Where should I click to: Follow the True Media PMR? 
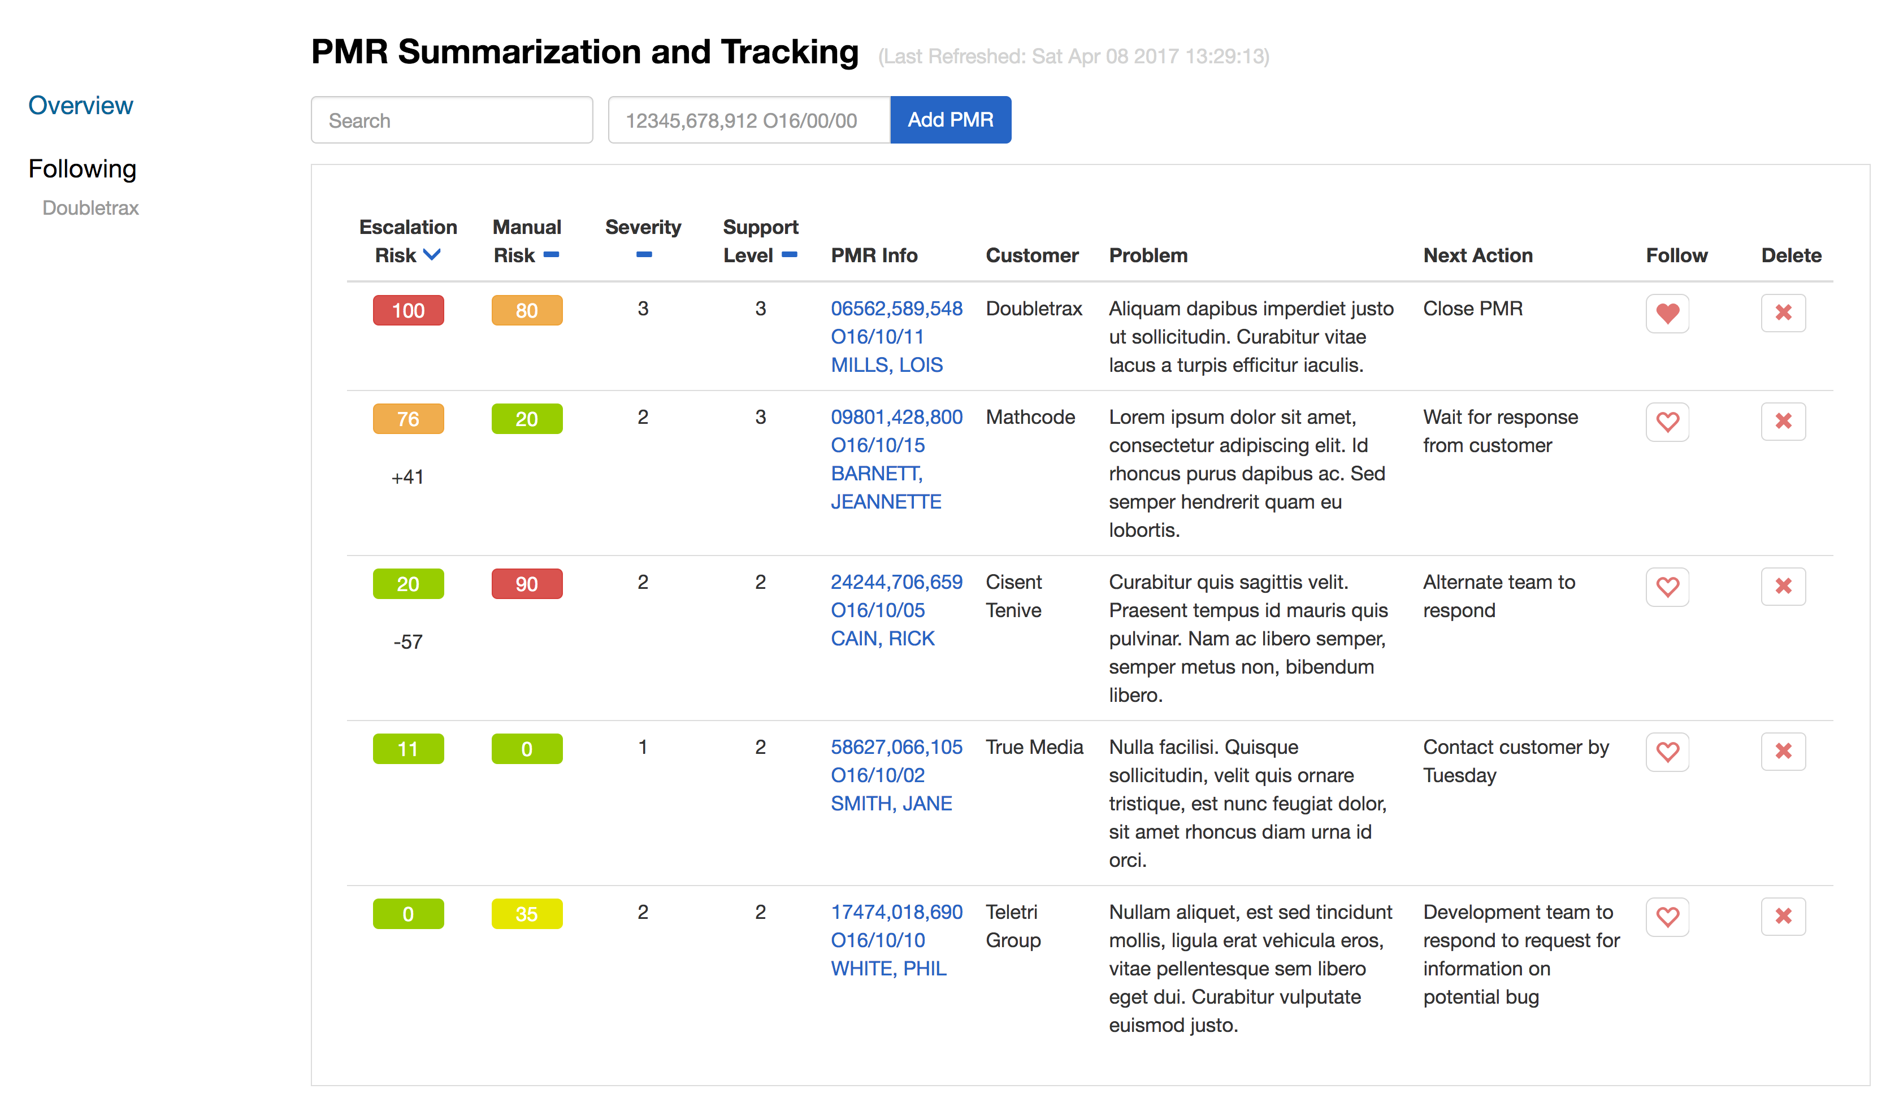1667,752
